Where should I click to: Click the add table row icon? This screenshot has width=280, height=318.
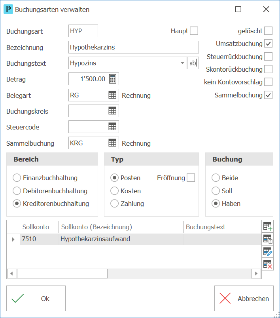pyautogui.click(x=268, y=227)
